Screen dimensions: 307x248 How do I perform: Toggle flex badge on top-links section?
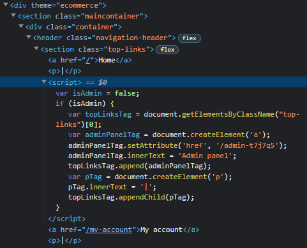(167, 50)
